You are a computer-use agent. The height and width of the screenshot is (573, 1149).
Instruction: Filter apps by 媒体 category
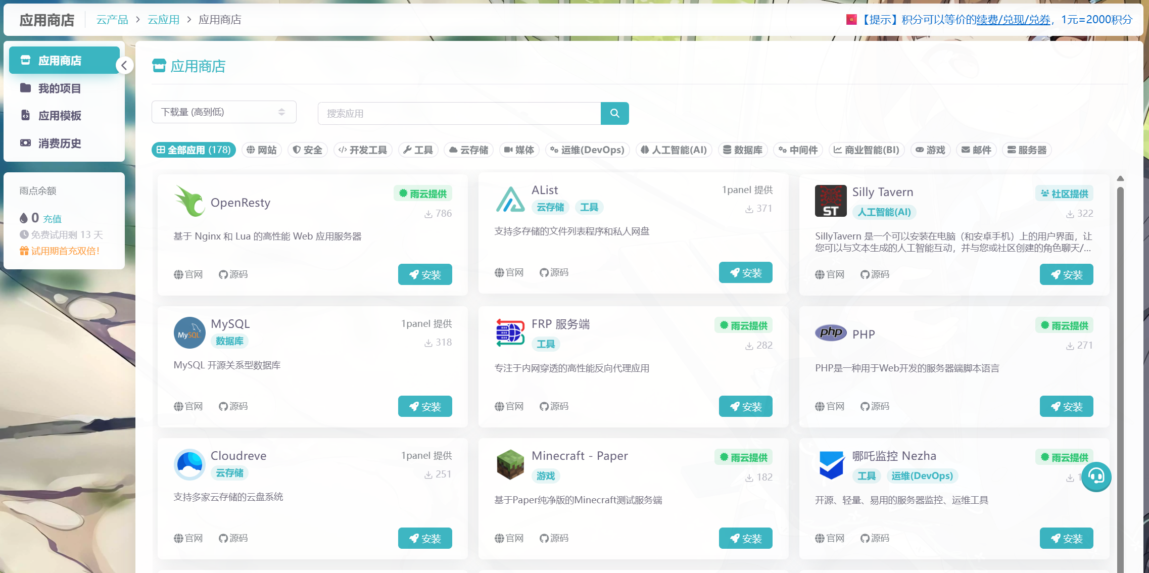pyautogui.click(x=519, y=150)
